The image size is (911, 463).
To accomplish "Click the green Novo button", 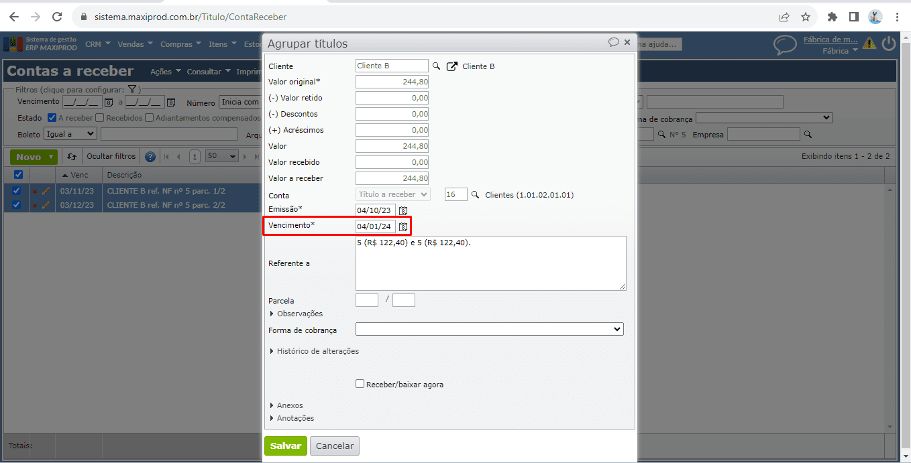I will click(34, 157).
